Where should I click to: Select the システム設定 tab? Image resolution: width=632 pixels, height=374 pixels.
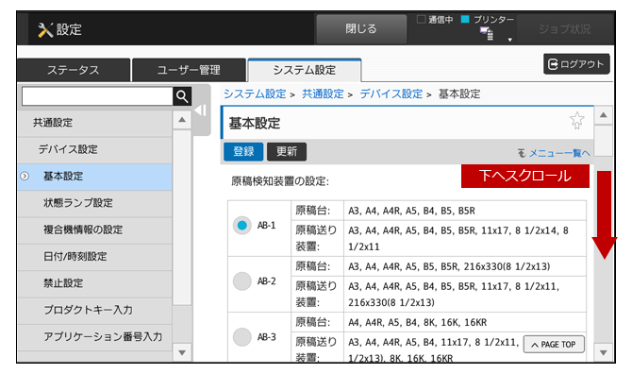coord(305,70)
